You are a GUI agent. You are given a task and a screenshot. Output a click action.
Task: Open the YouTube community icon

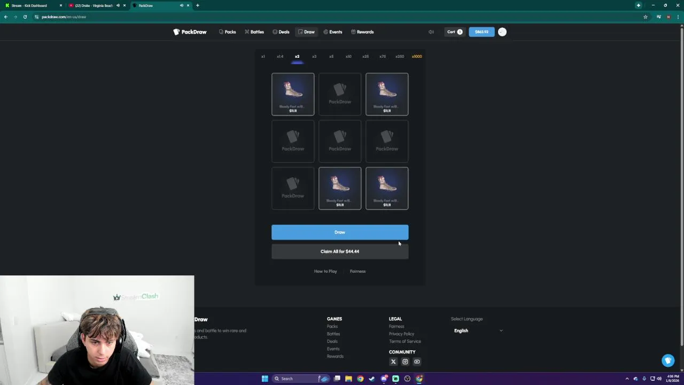(417, 362)
